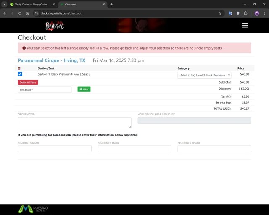Click How Did You Hear About Us field

(194, 121)
